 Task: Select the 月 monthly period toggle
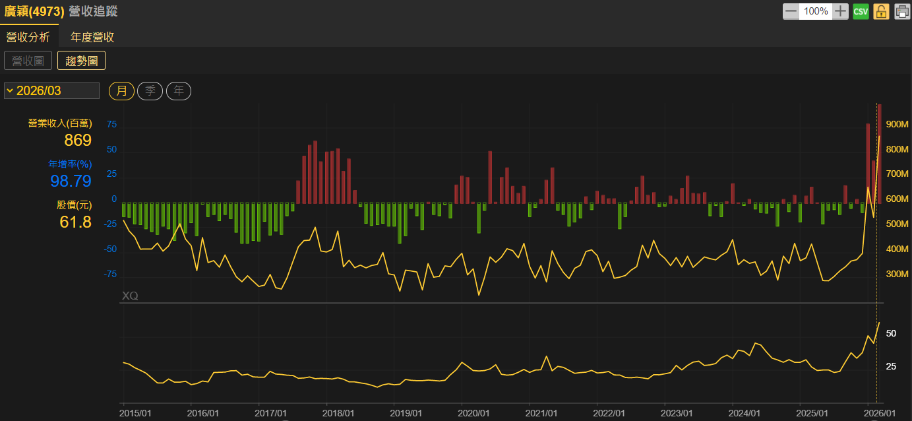(121, 91)
